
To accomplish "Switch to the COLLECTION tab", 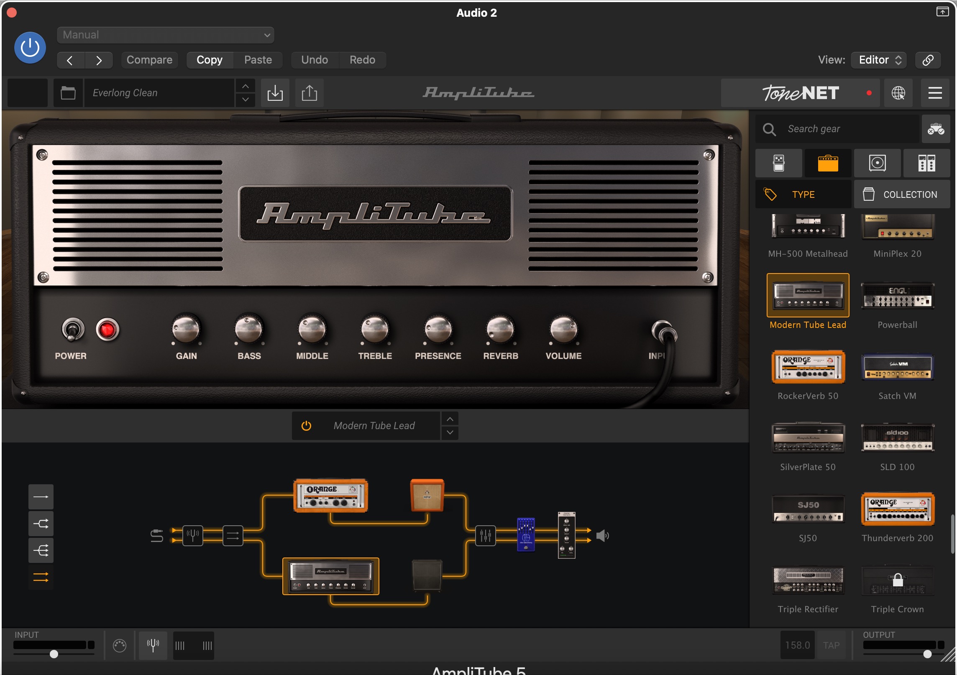I will tap(902, 194).
